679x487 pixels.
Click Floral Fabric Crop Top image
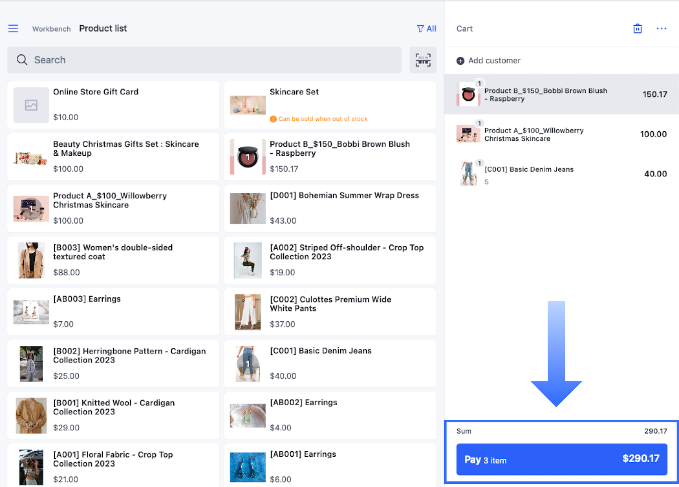31,467
